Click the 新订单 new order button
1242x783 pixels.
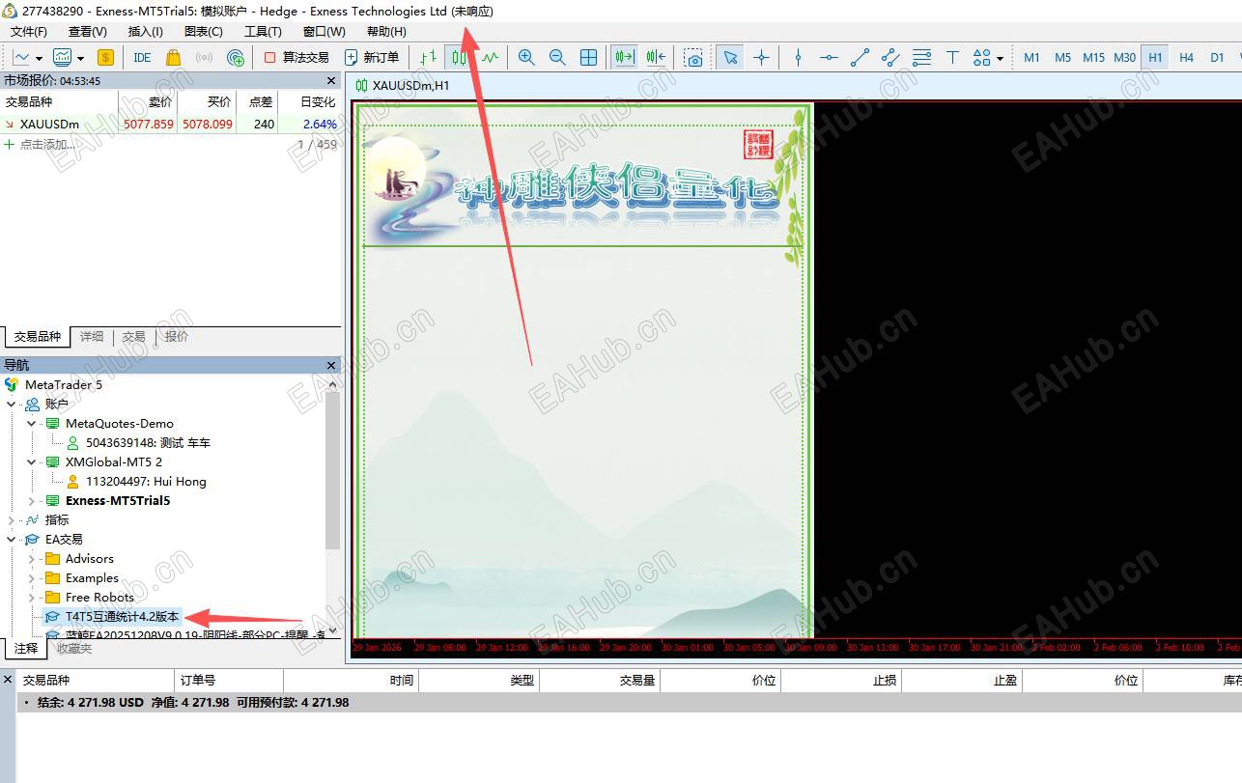372,57
